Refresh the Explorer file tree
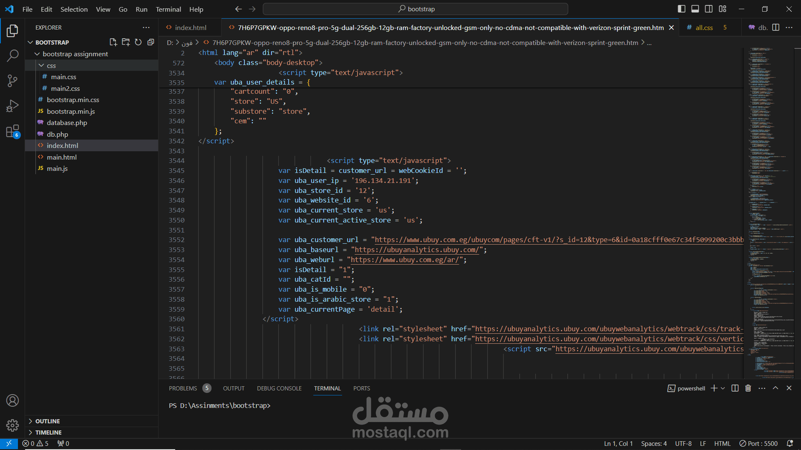Viewport: 801px width, 450px height. (138, 42)
